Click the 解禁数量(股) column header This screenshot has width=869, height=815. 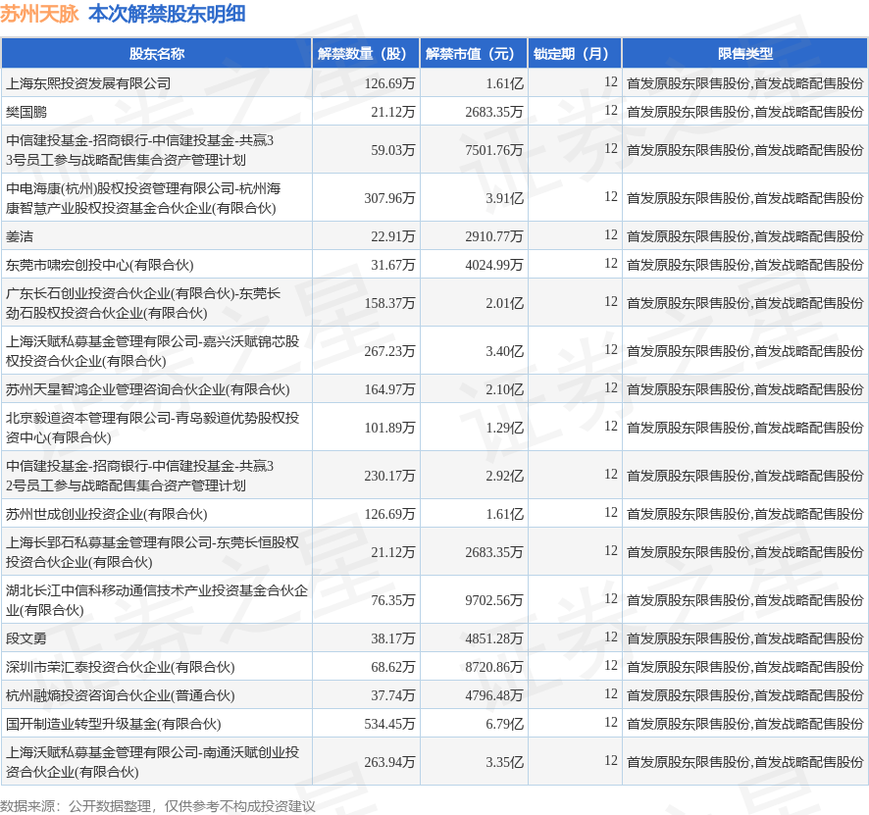(x=364, y=54)
